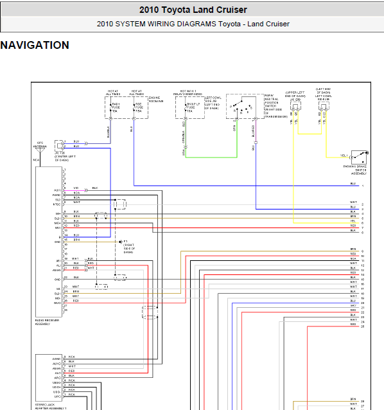The width and height of the screenshot is (384, 410).
Task: Select wire reference number 1 at right edge
Action: 363,186
